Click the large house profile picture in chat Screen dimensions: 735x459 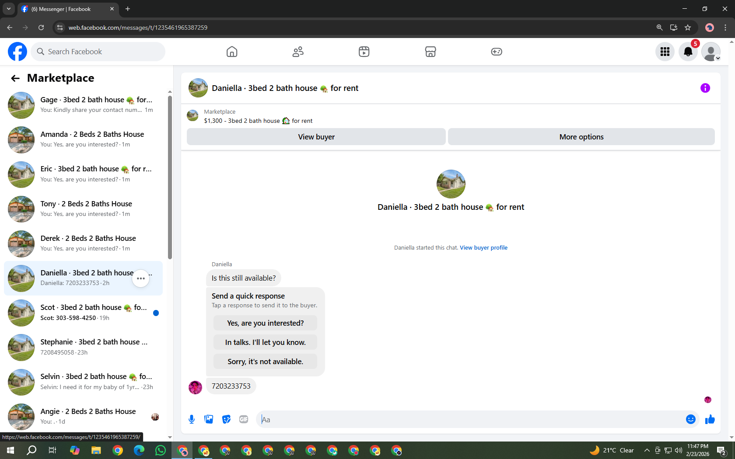coord(451,184)
